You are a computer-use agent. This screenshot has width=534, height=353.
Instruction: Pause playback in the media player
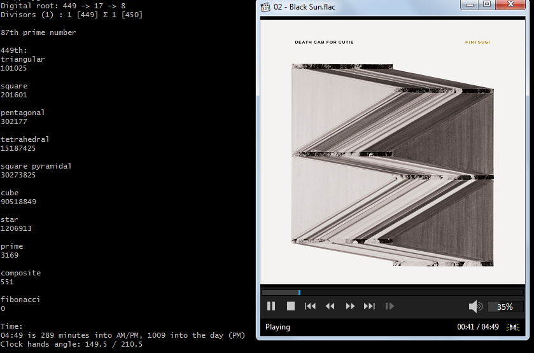click(271, 307)
